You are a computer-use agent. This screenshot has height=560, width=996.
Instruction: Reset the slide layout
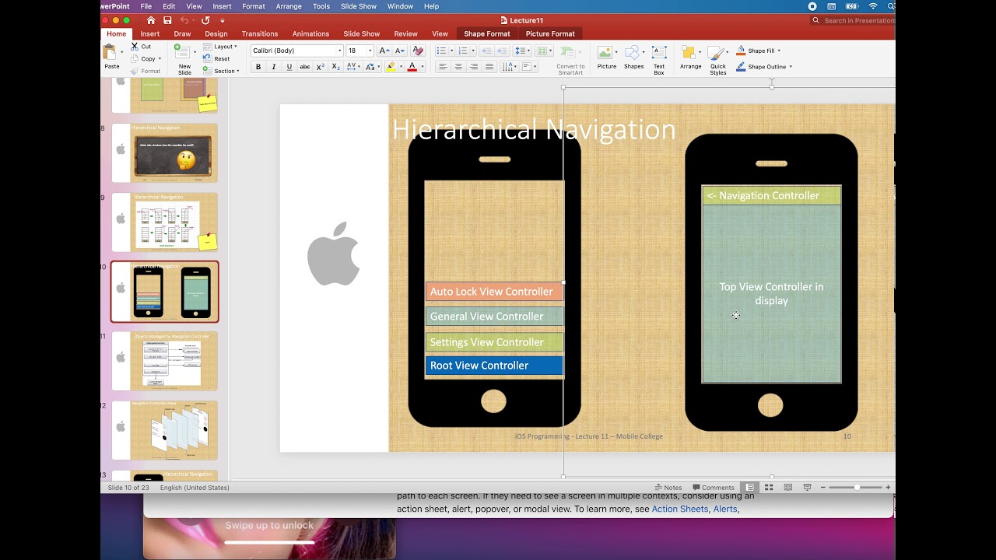click(216, 58)
